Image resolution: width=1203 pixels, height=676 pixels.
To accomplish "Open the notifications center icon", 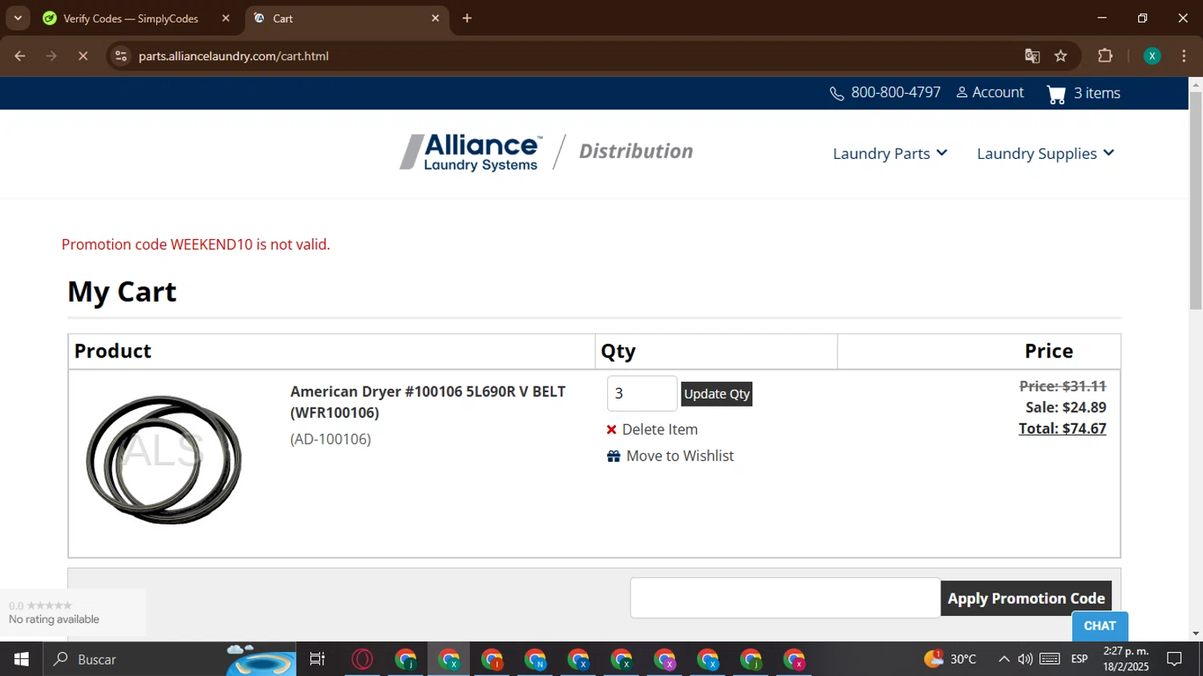I will tap(1174, 659).
